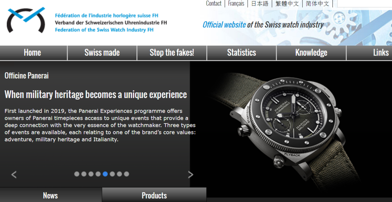Click the FH federation logo icon
The image size is (392, 202).
[26, 20]
